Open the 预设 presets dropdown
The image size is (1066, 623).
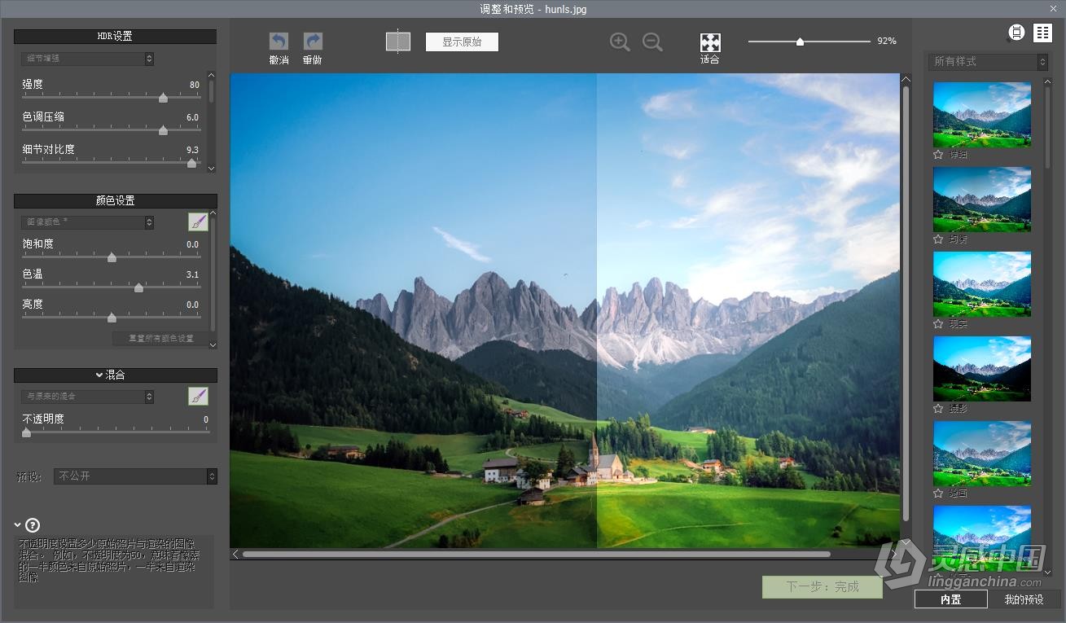coord(135,476)
